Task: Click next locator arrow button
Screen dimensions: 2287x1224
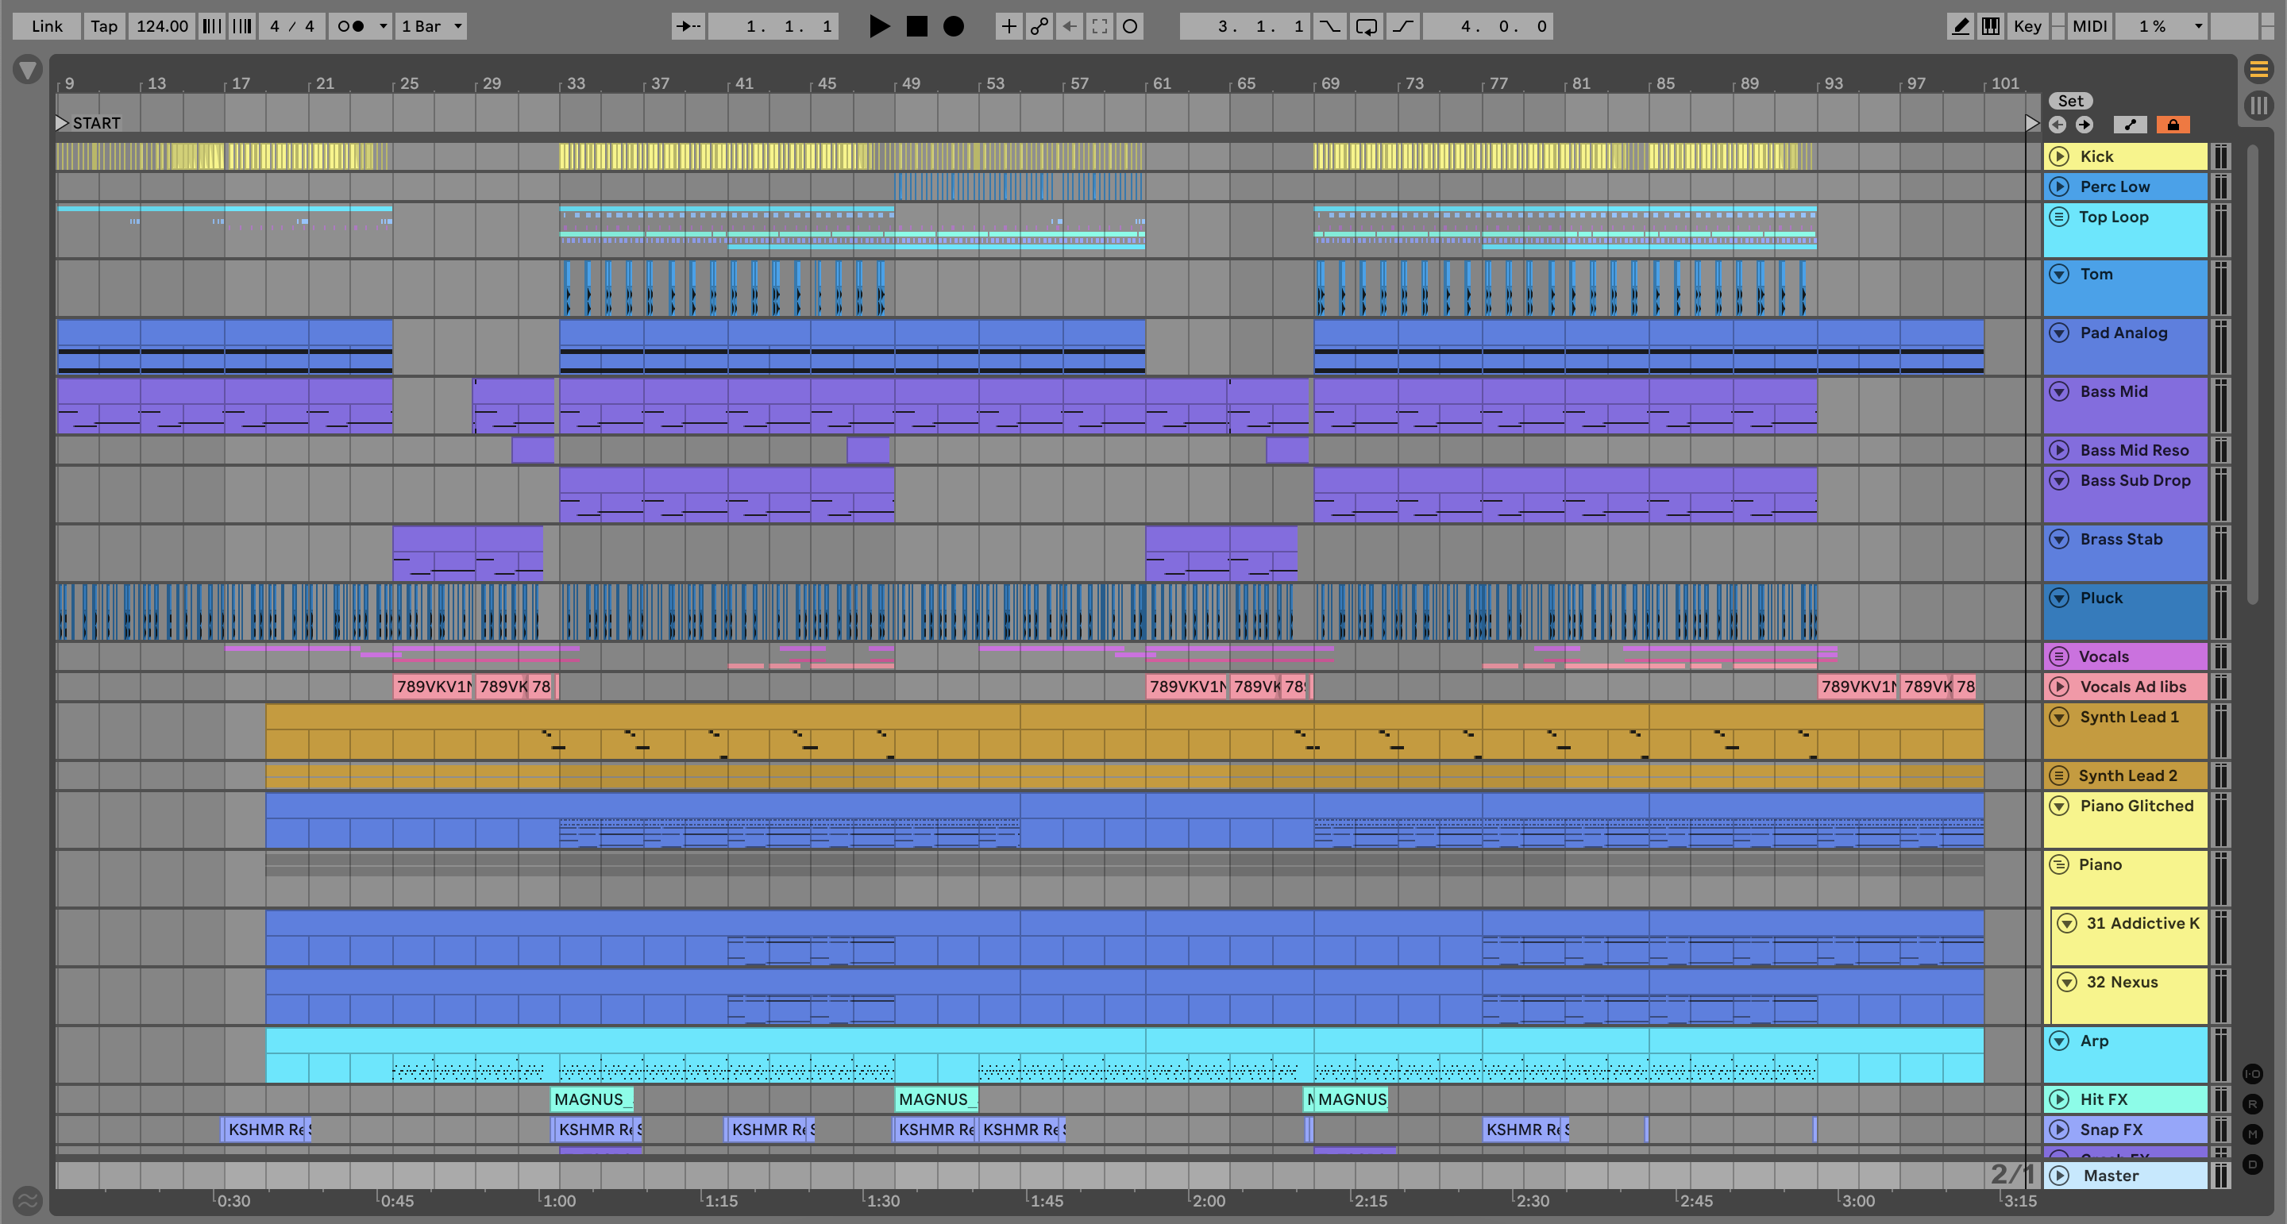Action: 2084,125
